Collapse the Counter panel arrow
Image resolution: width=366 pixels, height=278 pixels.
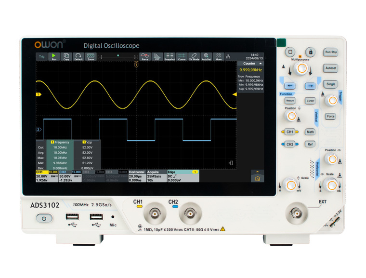[261, 64]
